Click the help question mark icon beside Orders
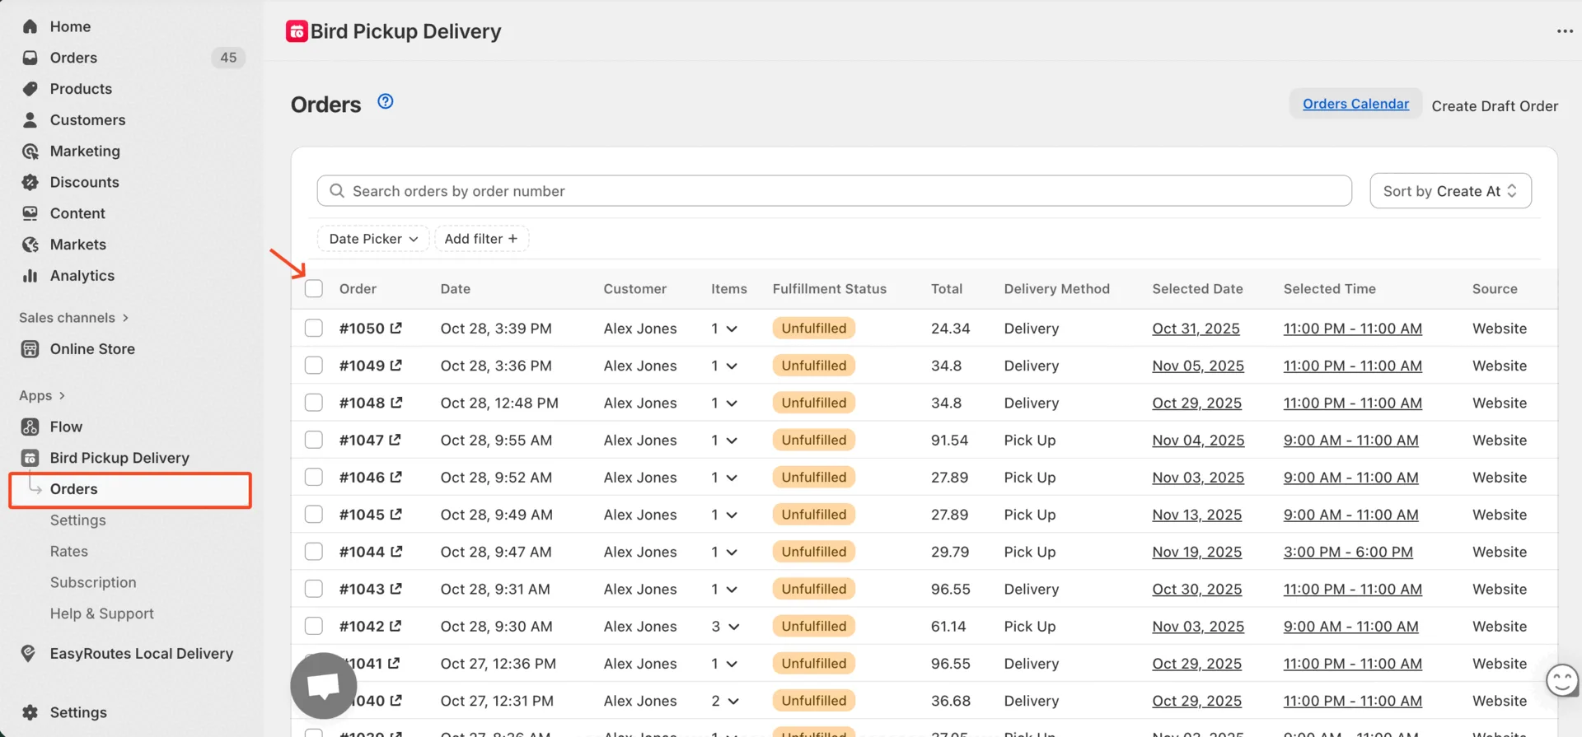1582x737 pixels. pyautogui.click(x=385, y=102)
